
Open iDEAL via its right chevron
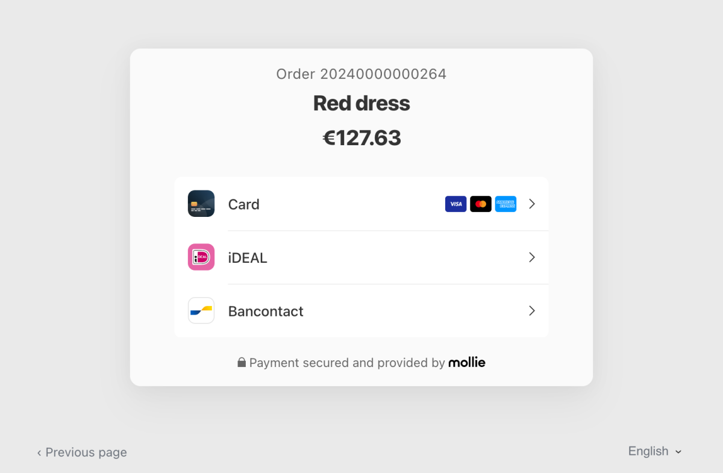click(x=532, y=257)
